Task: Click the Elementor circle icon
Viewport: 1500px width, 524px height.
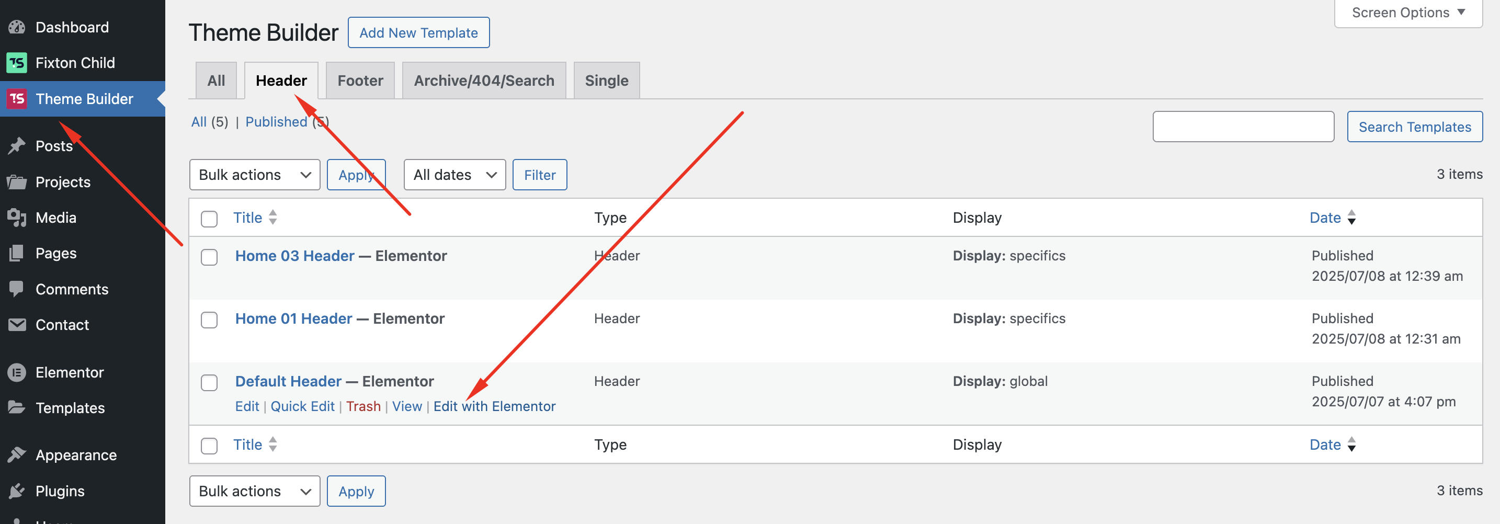Action: tap(17, 373)
